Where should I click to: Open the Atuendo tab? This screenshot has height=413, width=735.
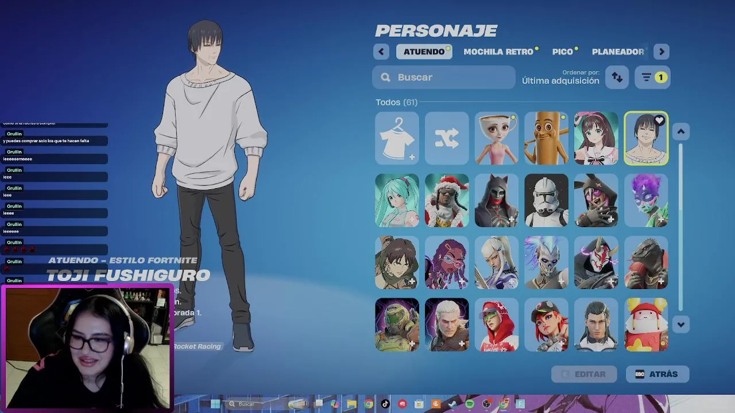point(424,52)
